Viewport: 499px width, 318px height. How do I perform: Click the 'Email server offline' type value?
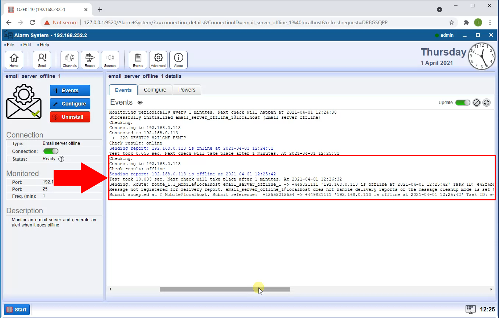click(61, 143)
